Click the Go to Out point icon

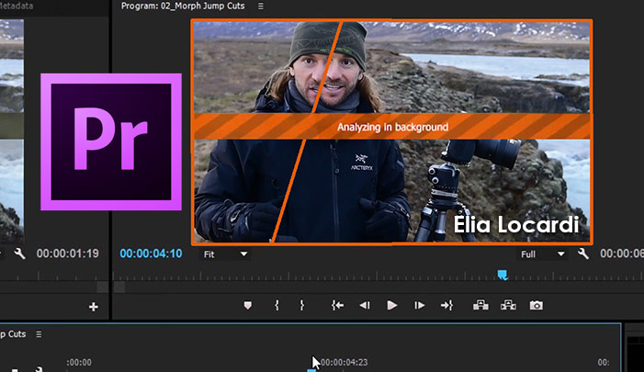coord(446,305)
